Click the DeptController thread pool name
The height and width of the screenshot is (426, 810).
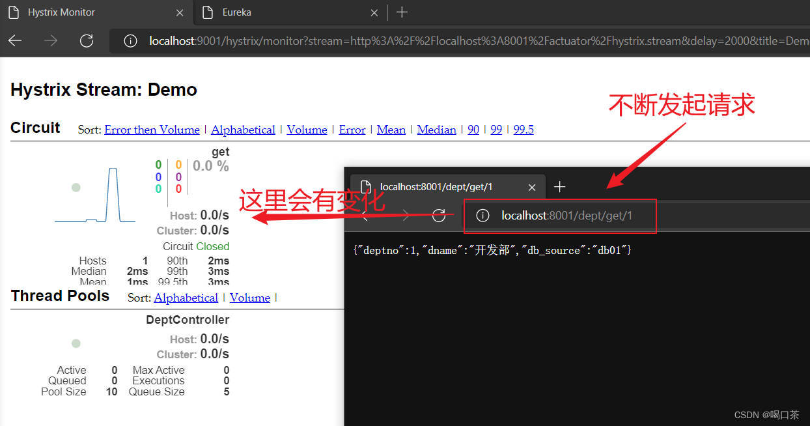click(188, 320)
